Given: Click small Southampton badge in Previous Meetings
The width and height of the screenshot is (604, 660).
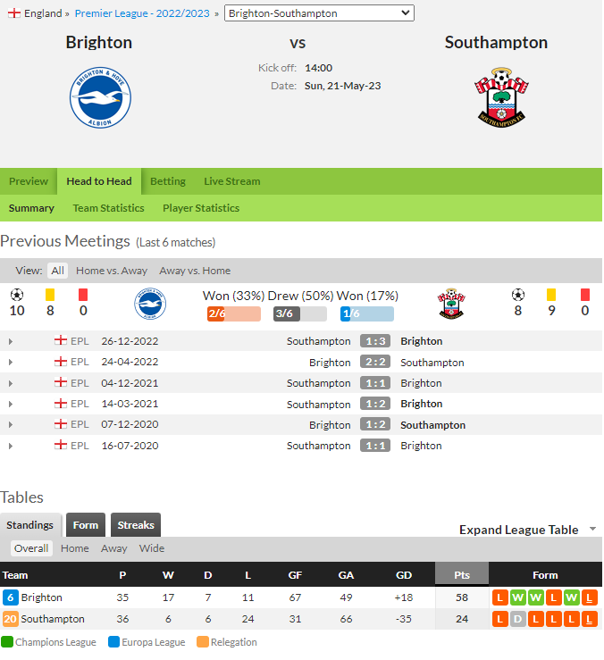Looking at the screenshot, I should (451, 304).
